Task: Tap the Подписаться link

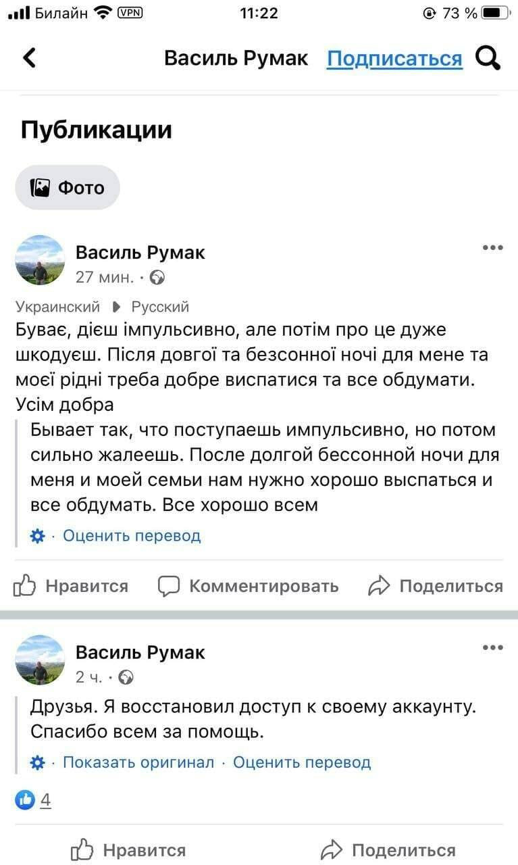Action: click(x=394, y=59)
